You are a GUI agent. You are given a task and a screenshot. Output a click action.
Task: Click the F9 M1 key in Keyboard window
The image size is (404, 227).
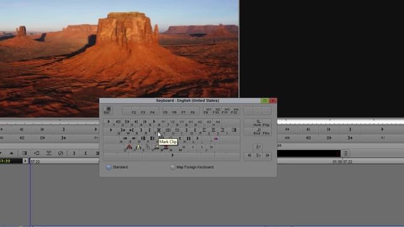tap(207, 111)
